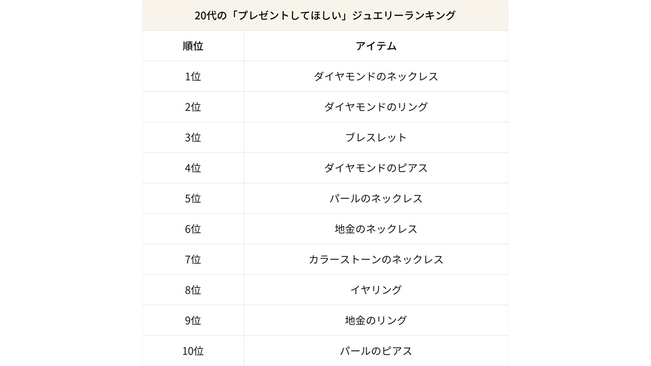Click the 9位 rank cell
This screenshot has width=651, height=366.
coord(193,320)
